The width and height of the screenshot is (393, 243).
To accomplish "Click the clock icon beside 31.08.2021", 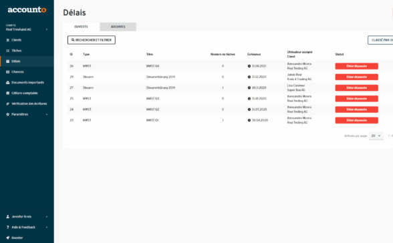I will click(249, 66).
